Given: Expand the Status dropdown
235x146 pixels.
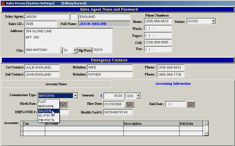Looking at the screenshot, I should (213, 21).
